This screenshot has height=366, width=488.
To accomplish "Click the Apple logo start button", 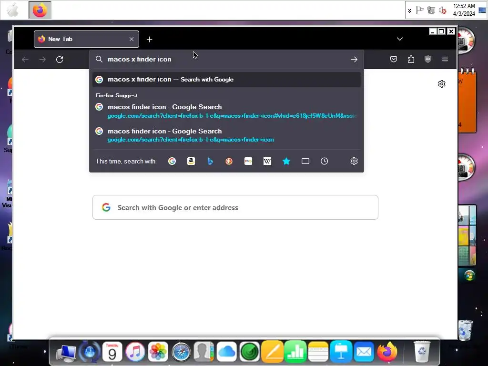I will 13,10.
